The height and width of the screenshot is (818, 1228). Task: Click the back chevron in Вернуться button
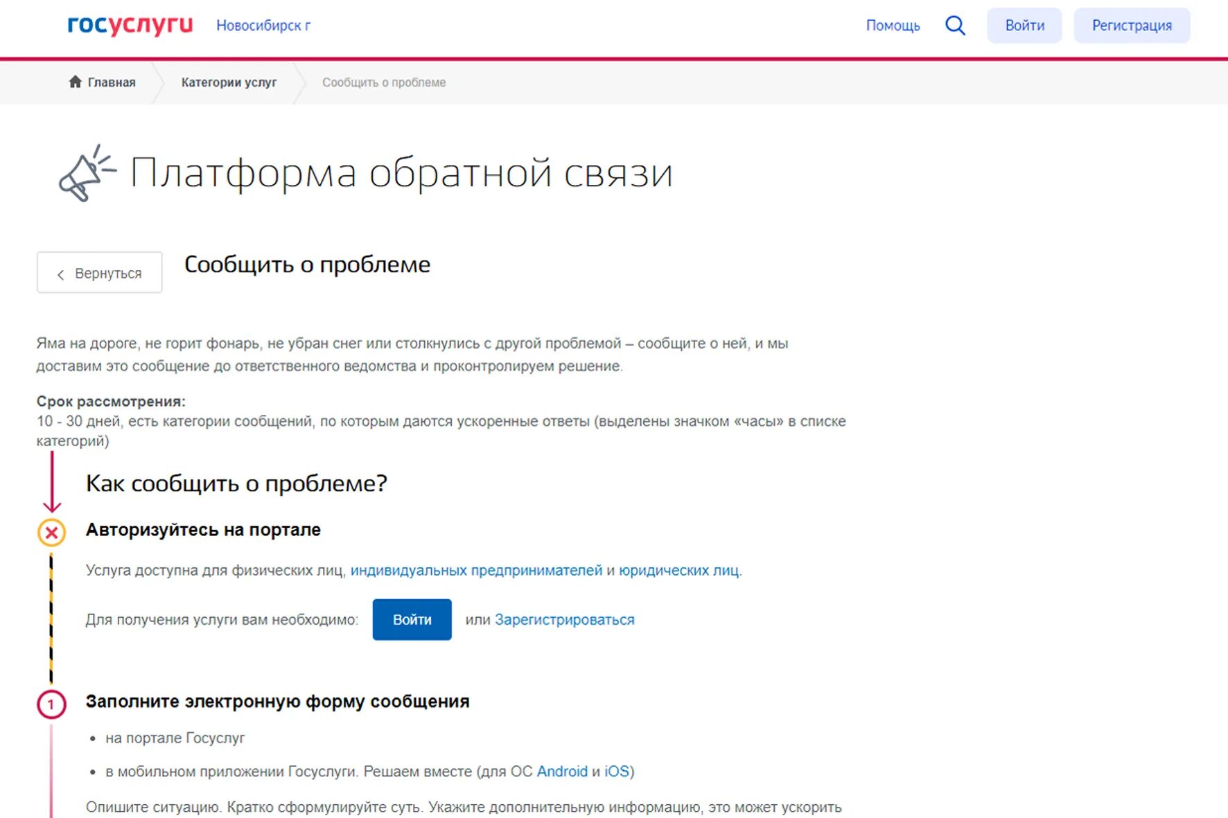[x=60, y=274]
